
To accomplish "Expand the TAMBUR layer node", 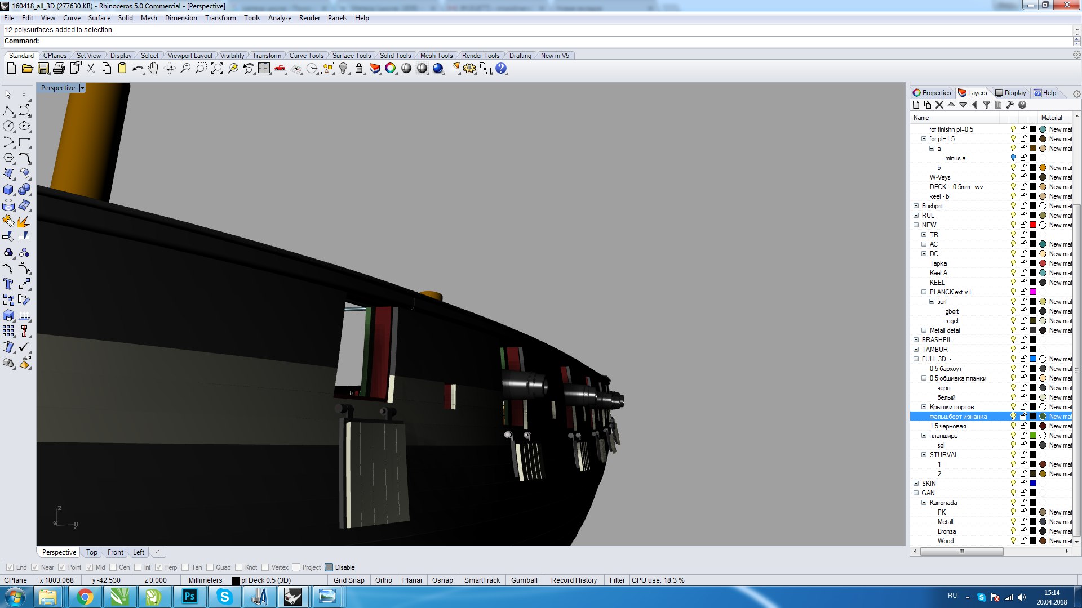I will click(x=916, y=350).
